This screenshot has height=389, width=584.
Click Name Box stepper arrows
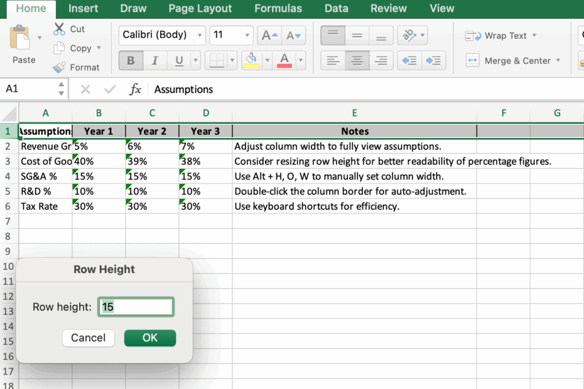(x=61, y=89)
